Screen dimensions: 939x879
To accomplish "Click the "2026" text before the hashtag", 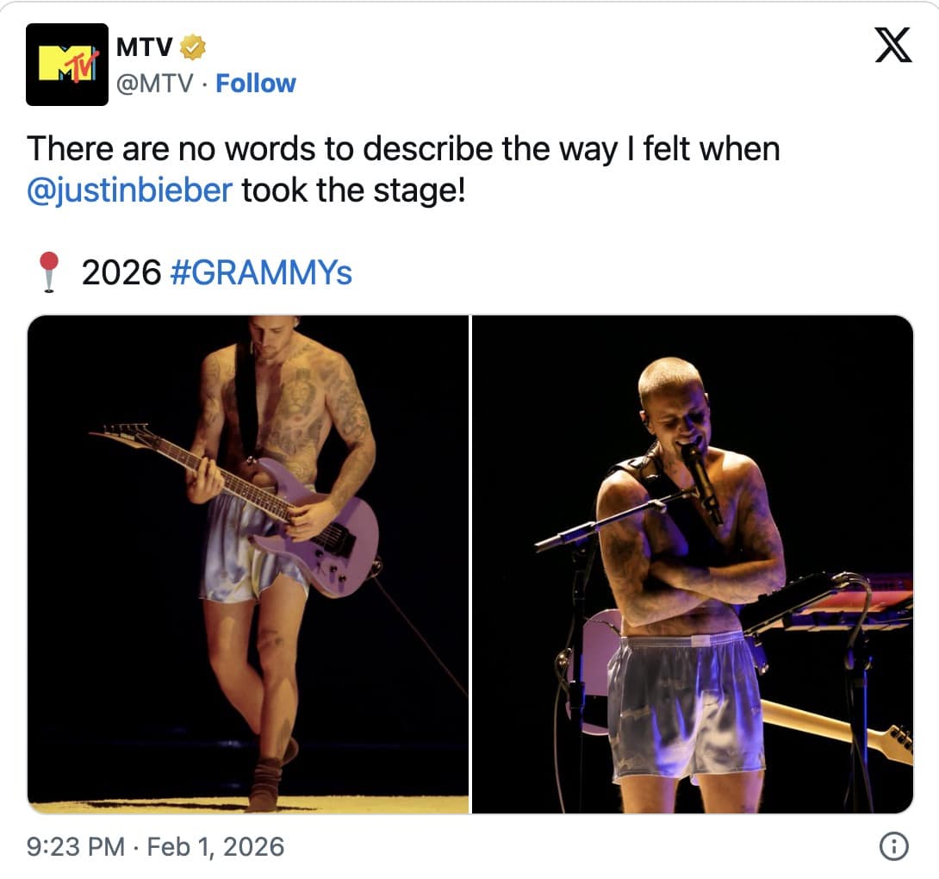I will [121, 273].
